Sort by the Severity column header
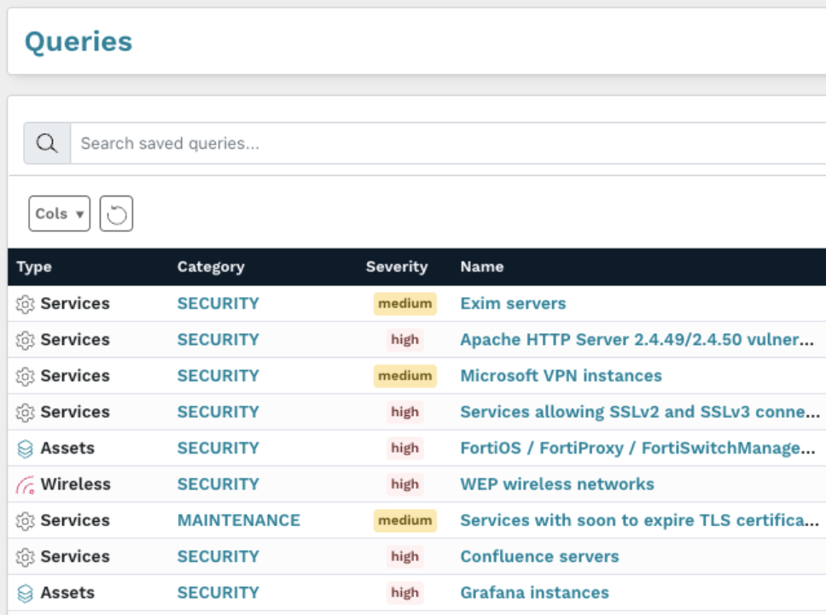The image size is (826, 615). 397,266
